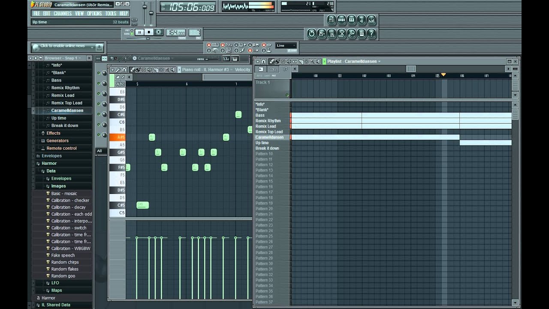
Task: Open the Browser shortcut icon
Action: 361,20
